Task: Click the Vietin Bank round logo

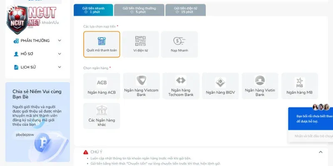Action: 260,81
